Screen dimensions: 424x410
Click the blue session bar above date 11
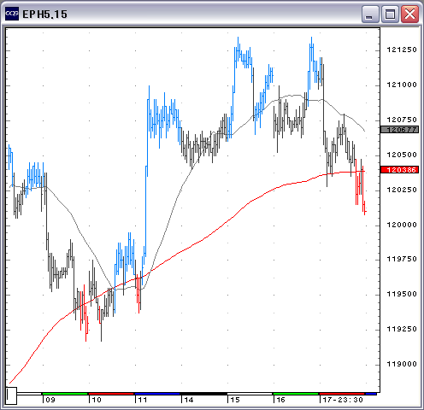pos(157,394)
